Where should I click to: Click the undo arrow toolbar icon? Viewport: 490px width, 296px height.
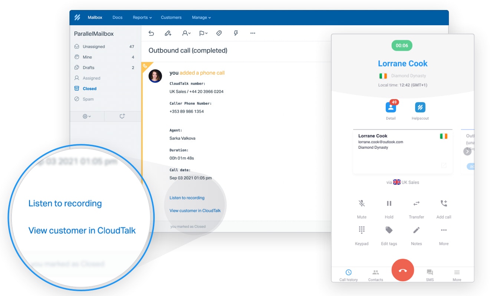(x=151, y=33)
